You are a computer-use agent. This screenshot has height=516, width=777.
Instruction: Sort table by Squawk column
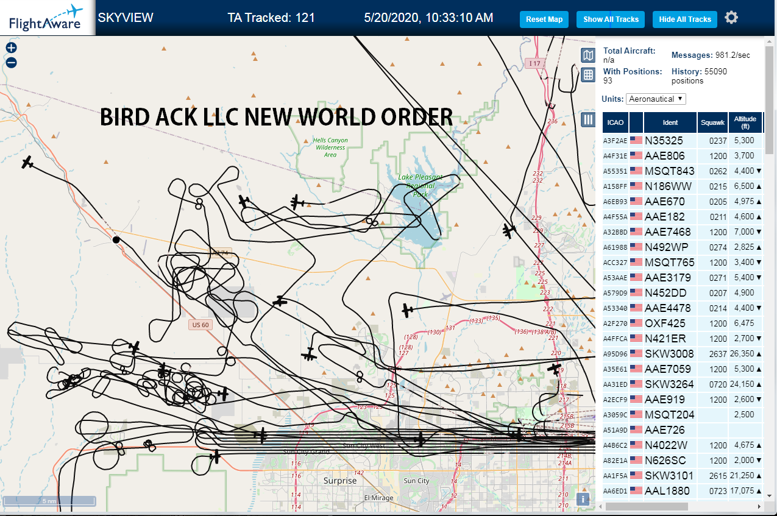[712, 122]
